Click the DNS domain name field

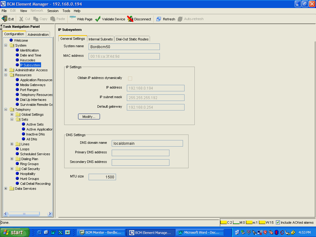[147, 143]
